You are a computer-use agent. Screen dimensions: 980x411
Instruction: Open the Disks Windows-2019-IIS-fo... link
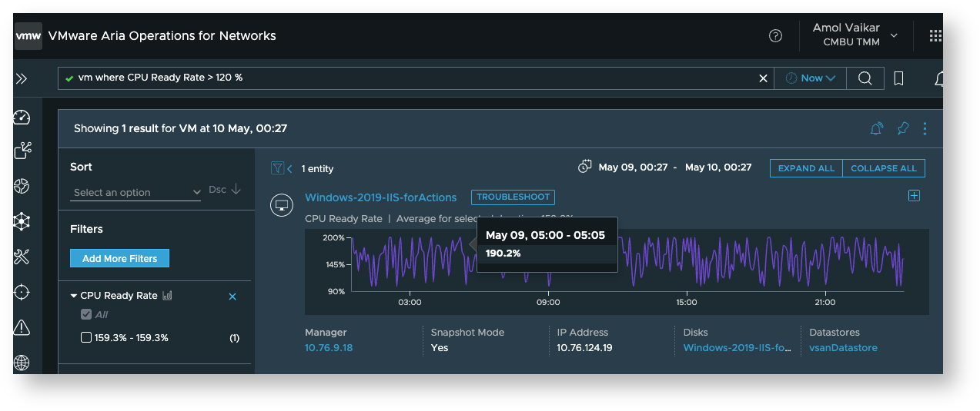(738, 348)
